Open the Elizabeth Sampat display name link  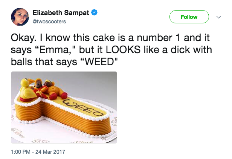tap(61, 13)
